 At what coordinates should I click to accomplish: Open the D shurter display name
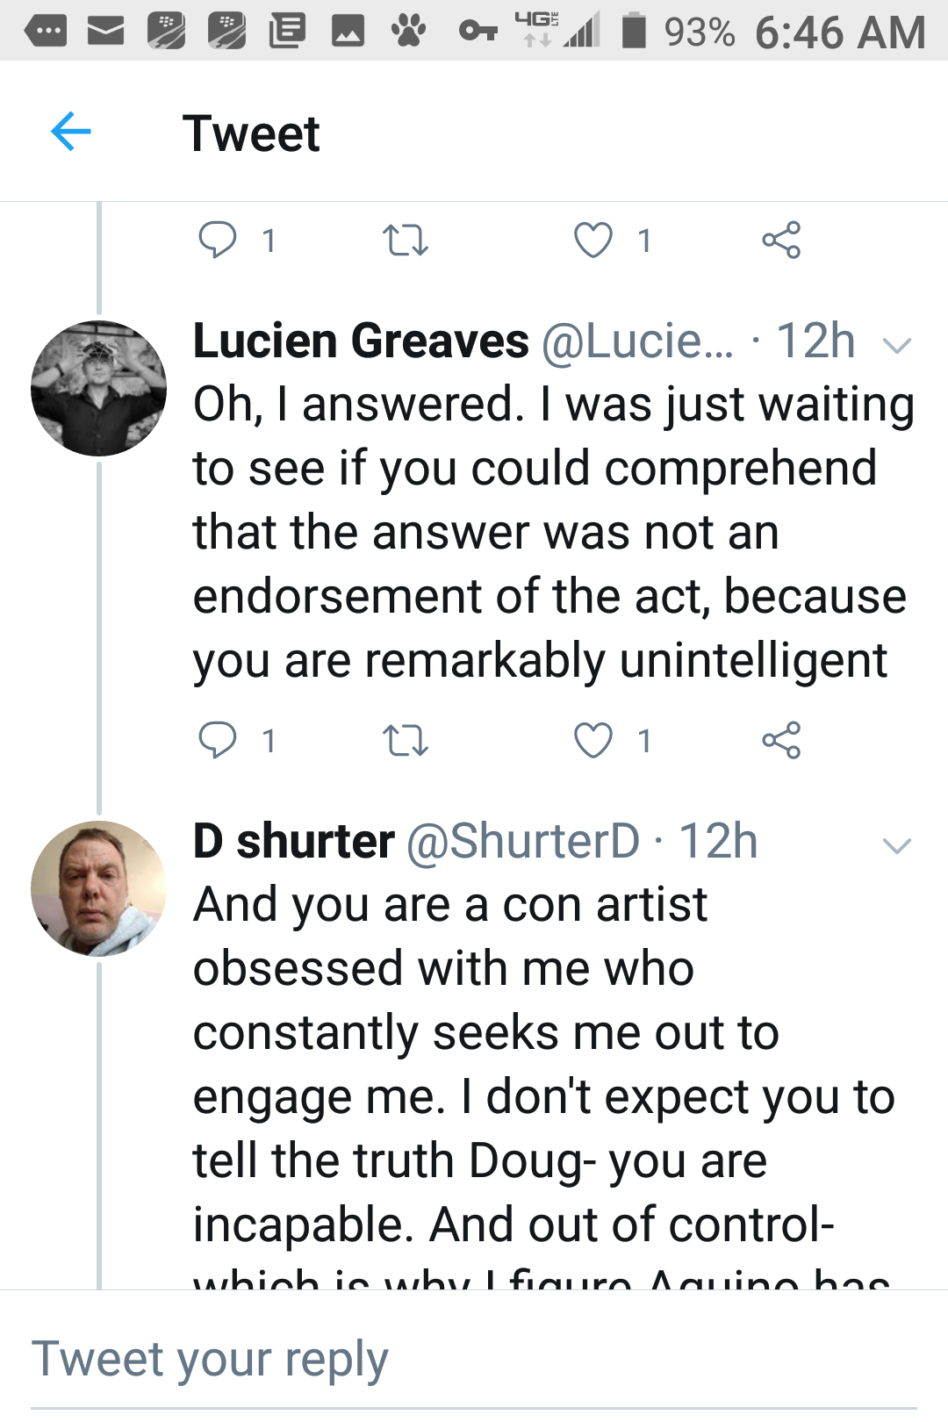click(x=293, y=842)
